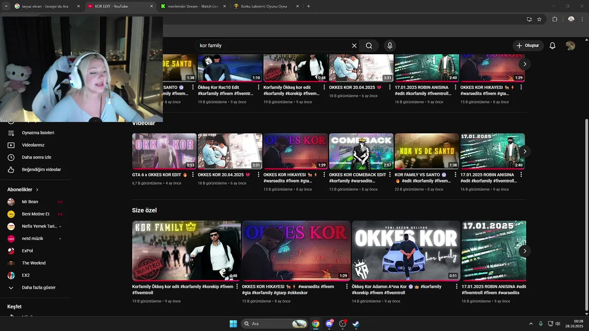Clear the YouTube search box with the X
The height and width of the screenshot is (331, 589).
[x=354, y=46]
